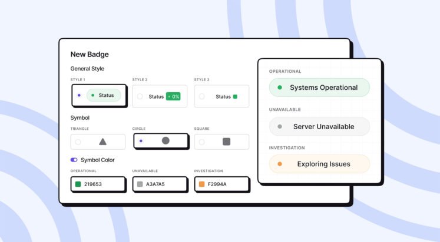Click the SQUARE label

pos(202,129)
